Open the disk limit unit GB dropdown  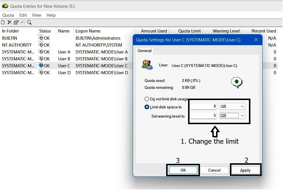pos(233,106)
